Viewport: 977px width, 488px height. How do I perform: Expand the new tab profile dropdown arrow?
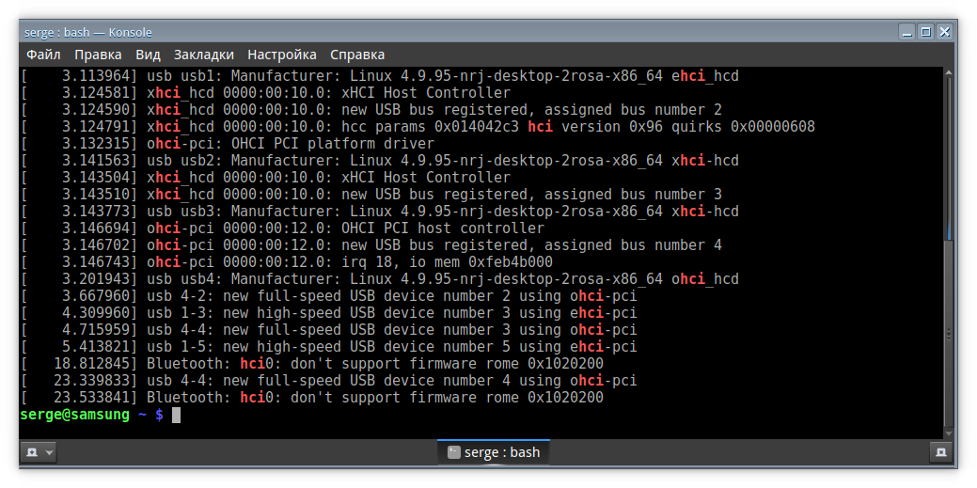coord(50,452)
